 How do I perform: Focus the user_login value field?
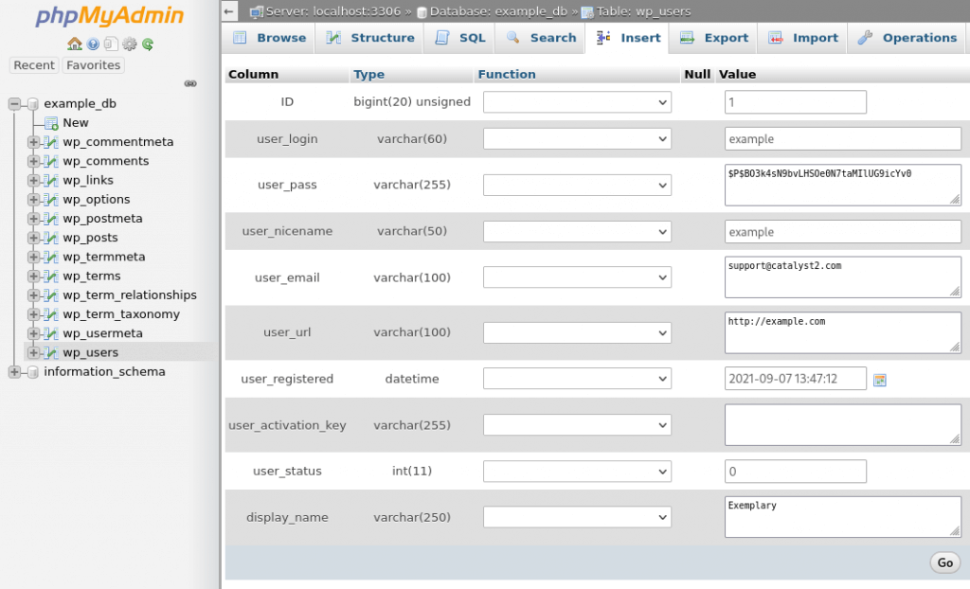842,138
